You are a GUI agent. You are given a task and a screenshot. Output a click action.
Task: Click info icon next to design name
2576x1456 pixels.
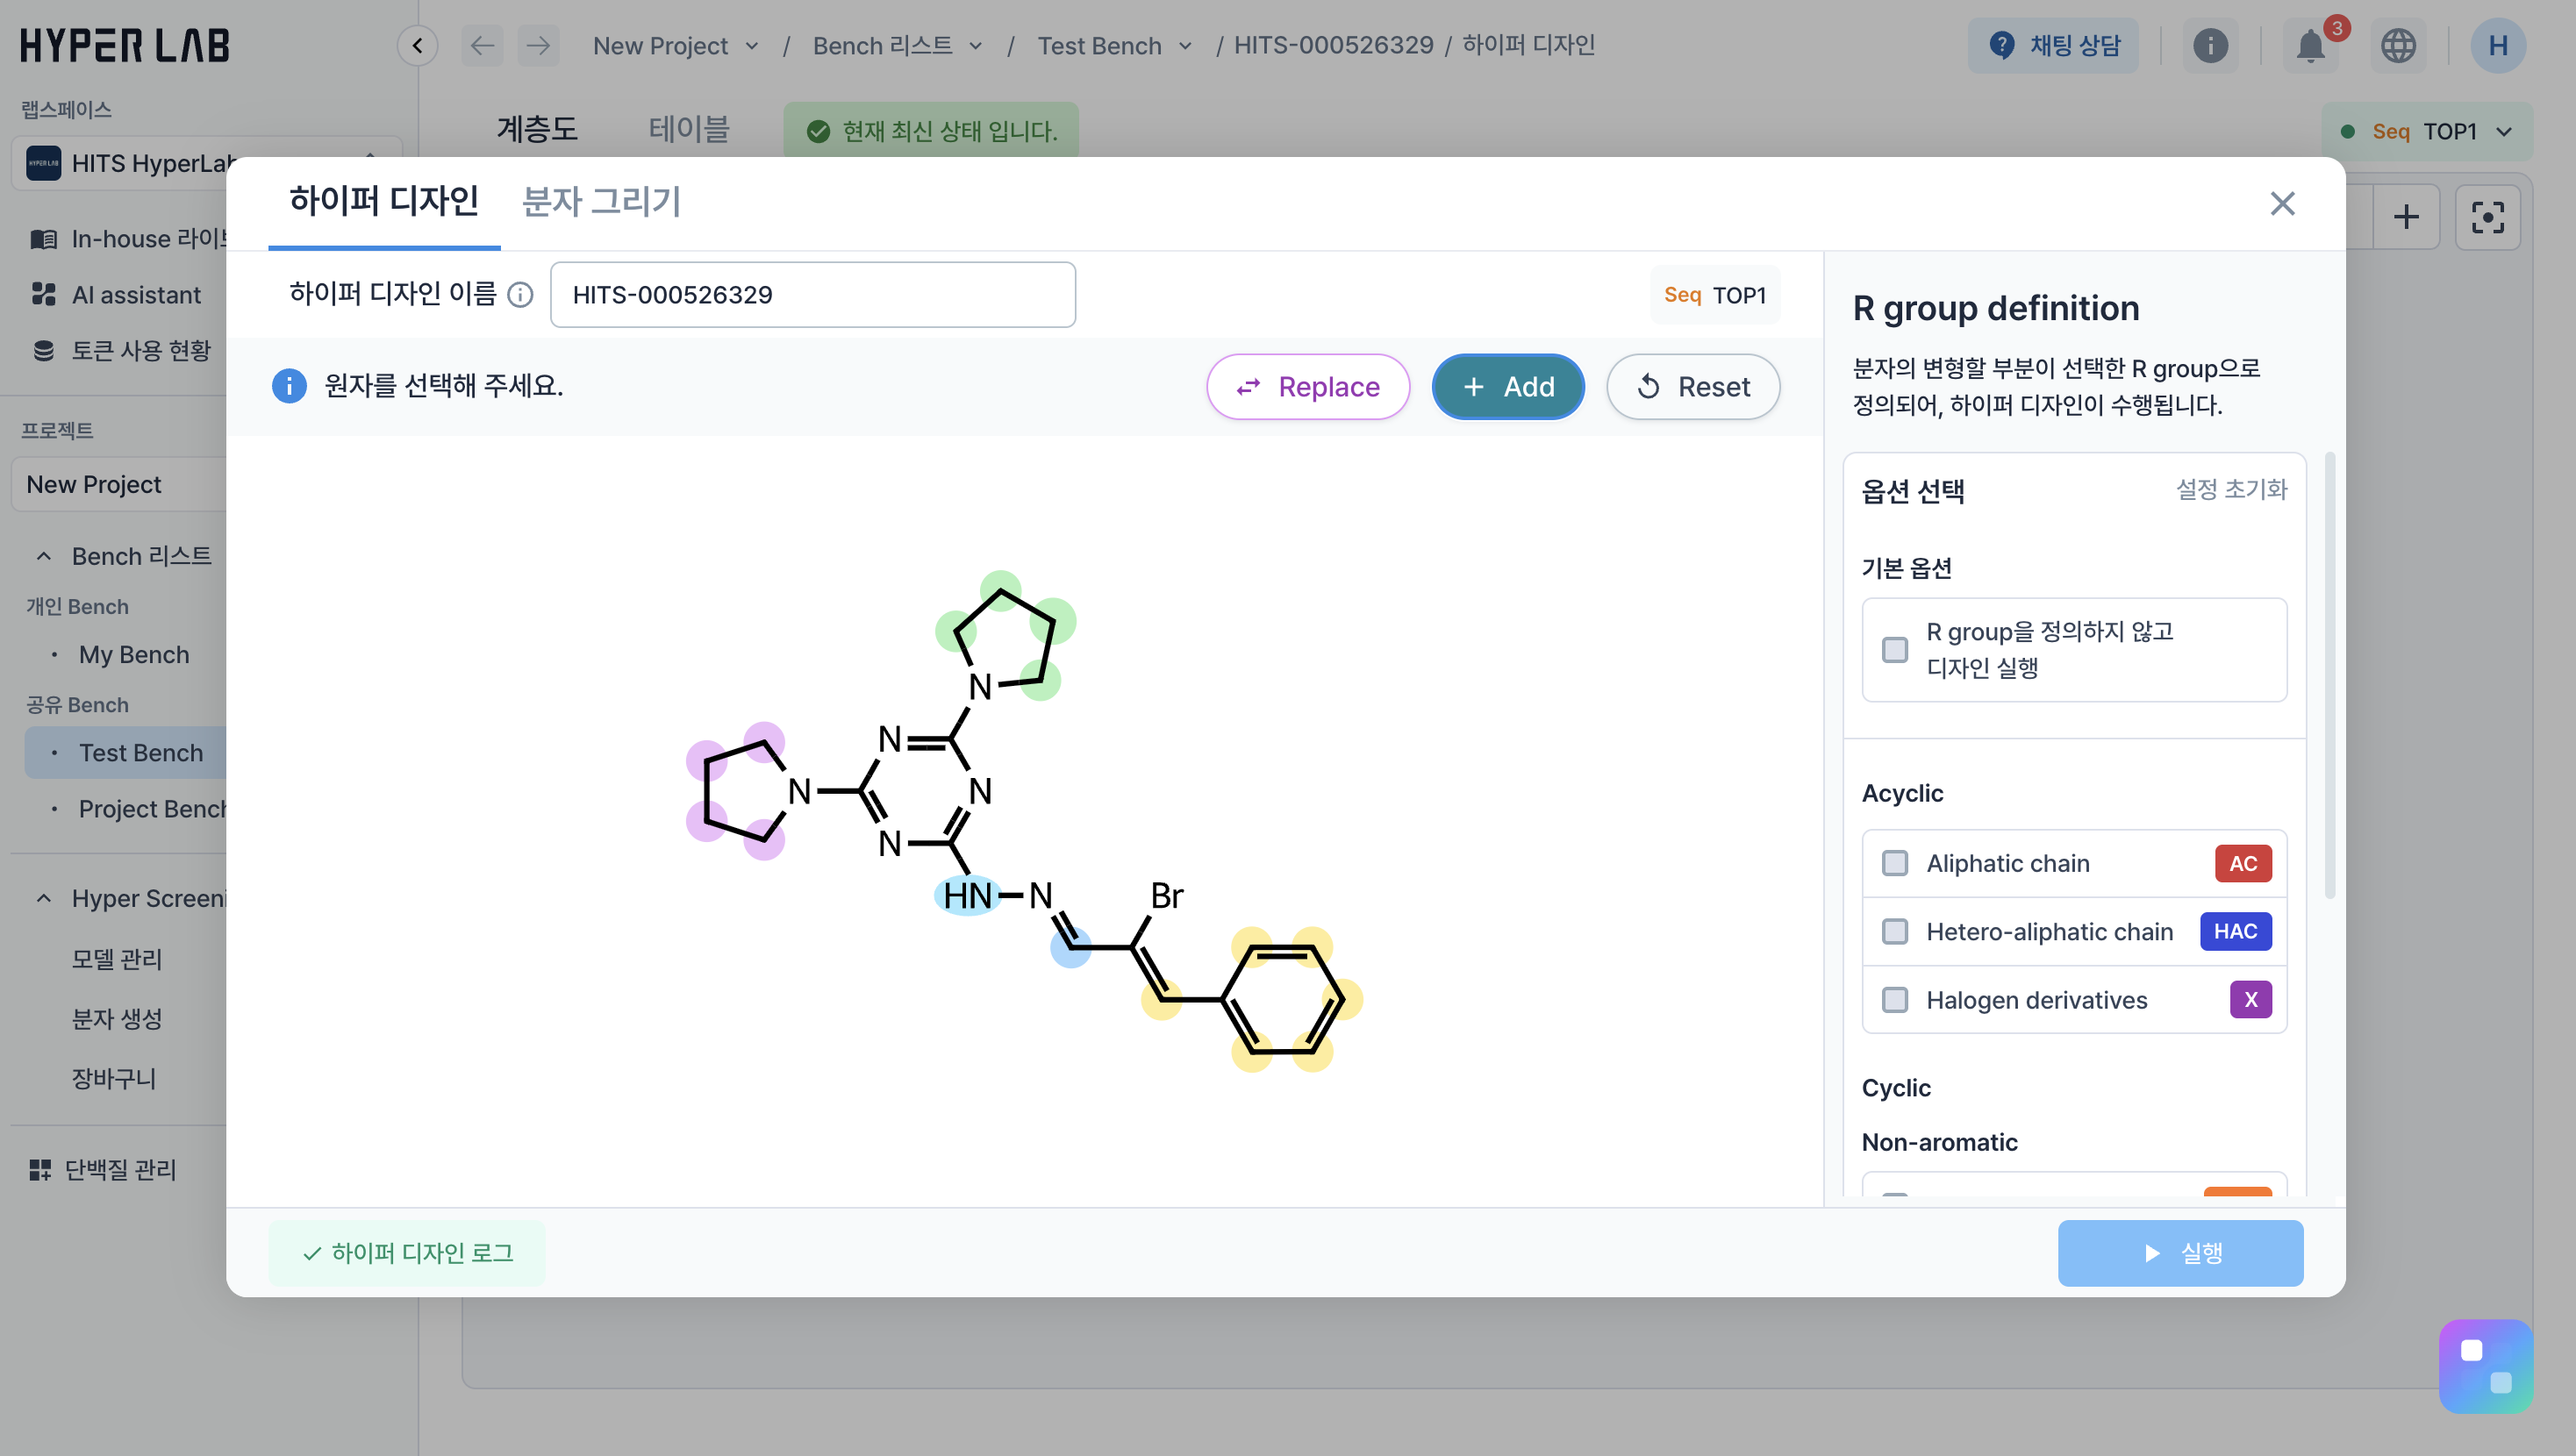[x=520, y=295]
